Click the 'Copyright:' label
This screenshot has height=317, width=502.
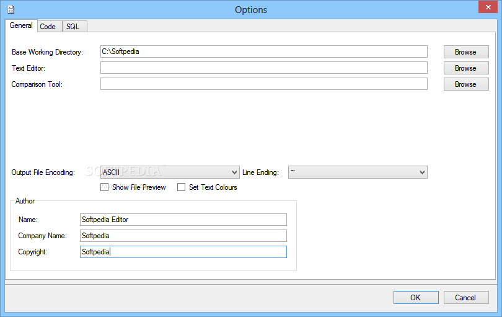pos(33,252)
